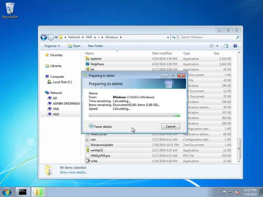Open the Help question mark icon
The width and height of the screenshot is (263, 197).
pos(235,46)
